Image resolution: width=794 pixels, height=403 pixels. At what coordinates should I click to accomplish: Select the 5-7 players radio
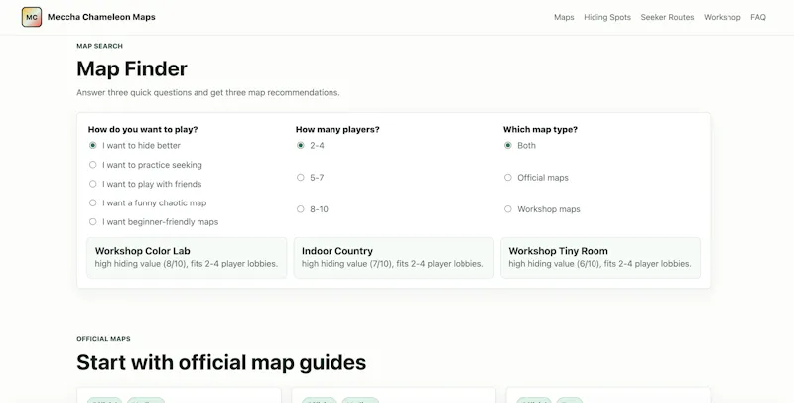coord(301,178)
